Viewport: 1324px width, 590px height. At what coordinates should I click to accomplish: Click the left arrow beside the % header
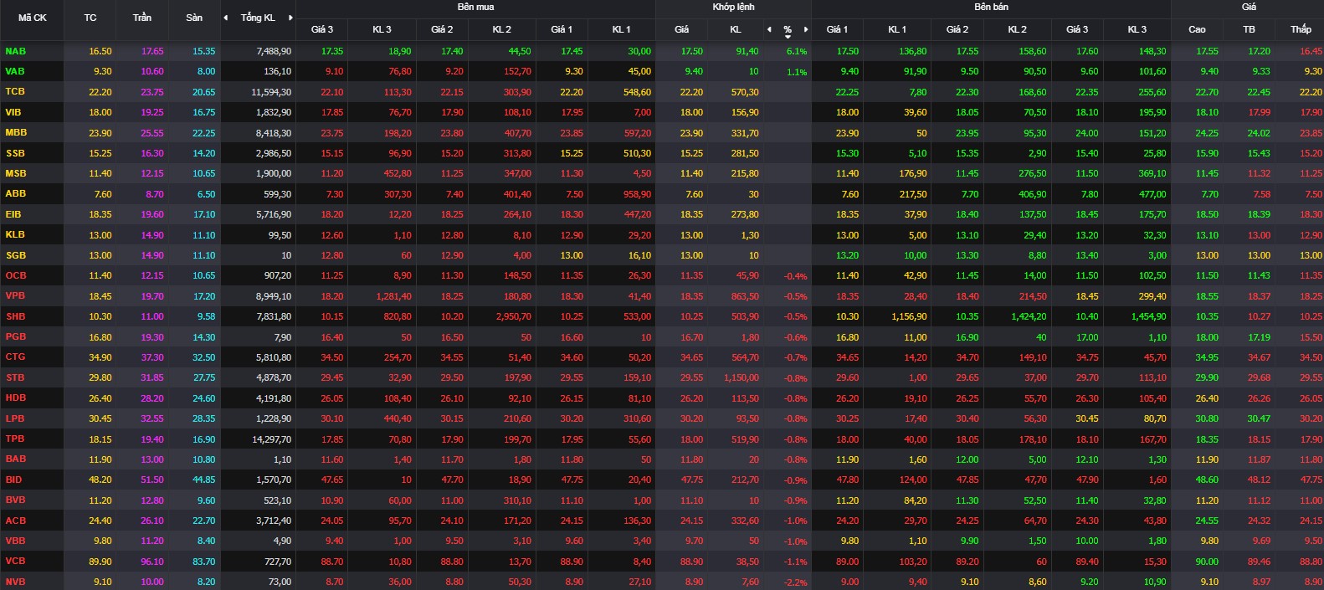(769, 29)
